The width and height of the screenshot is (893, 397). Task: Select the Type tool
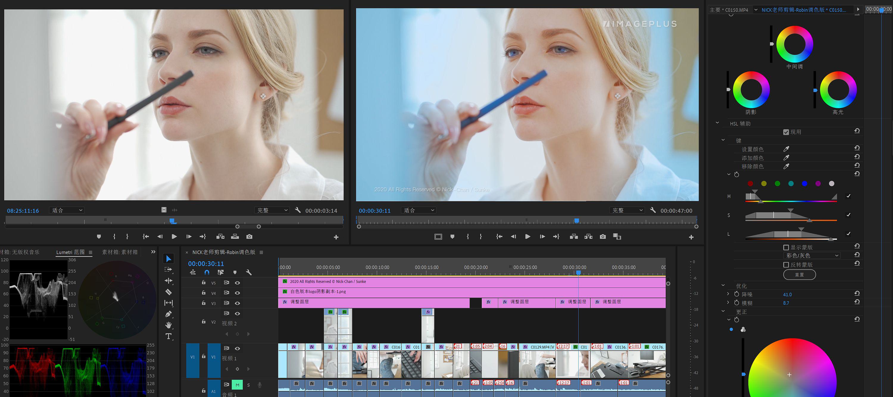click(x=168, y=336)
